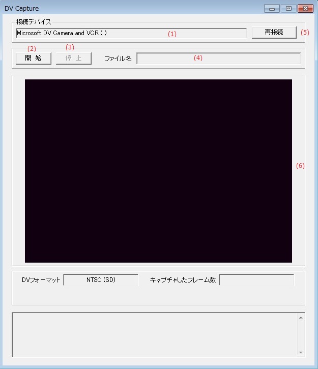Minimize the DV Capture window
The width and height of the screenshot is (318, 369).
(x=272, y=9)
